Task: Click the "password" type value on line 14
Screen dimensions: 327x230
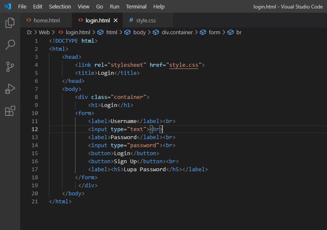Action: (143, 145)
